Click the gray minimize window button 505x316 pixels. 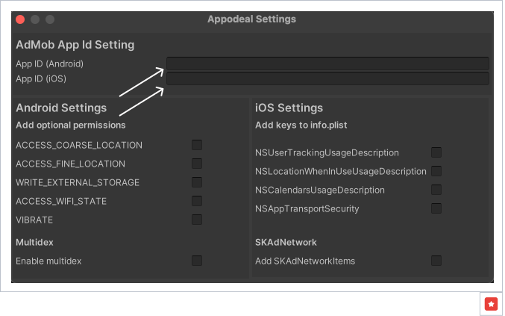[x=35, y=19]
